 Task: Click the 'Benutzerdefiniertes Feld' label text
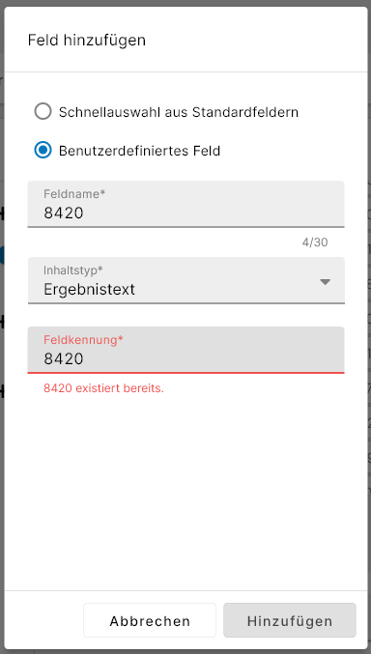point(139,151)
